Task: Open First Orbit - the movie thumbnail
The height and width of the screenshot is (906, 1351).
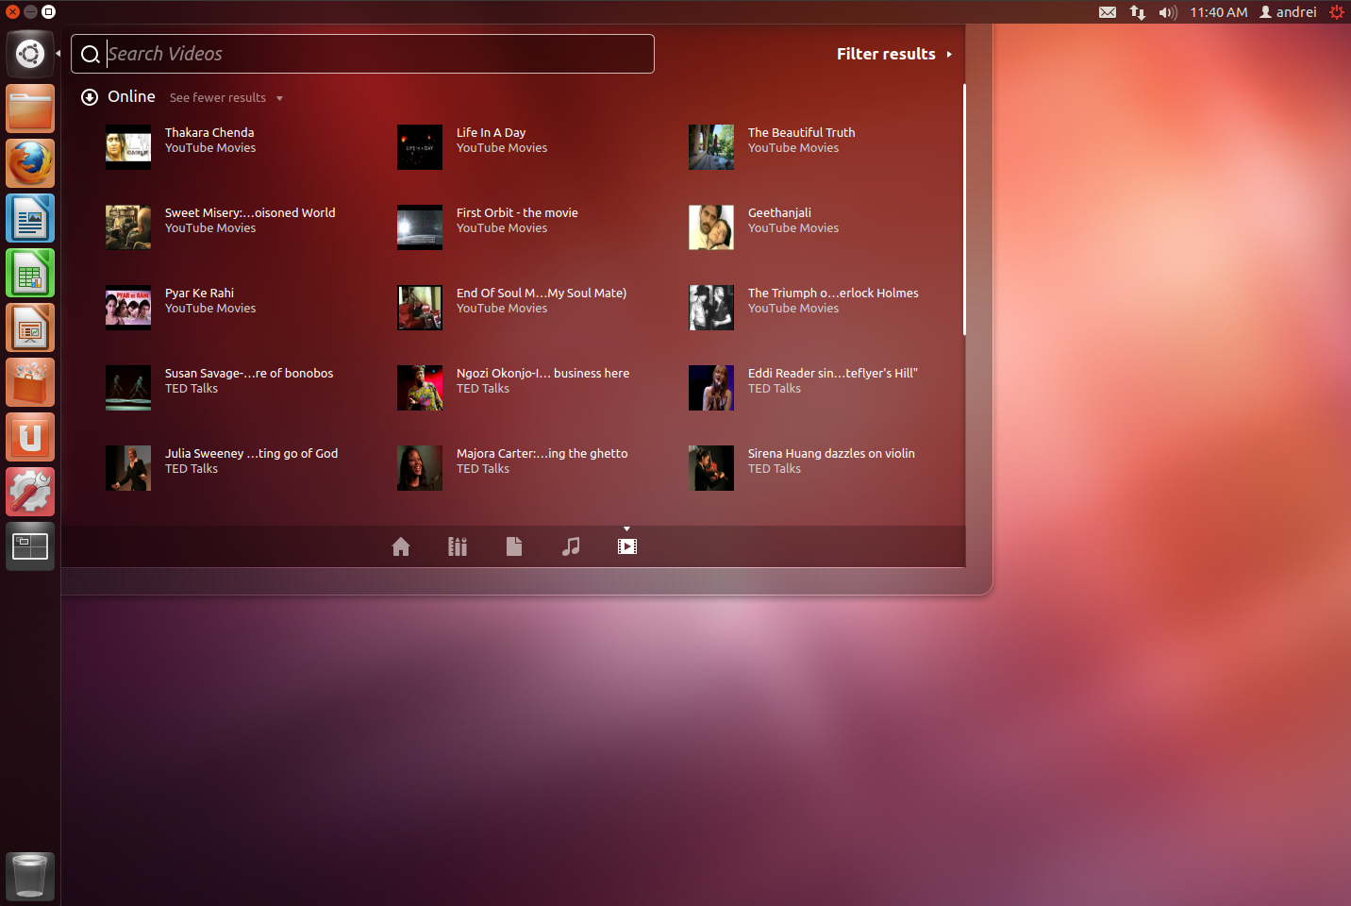Action: [x=420, y=227]
